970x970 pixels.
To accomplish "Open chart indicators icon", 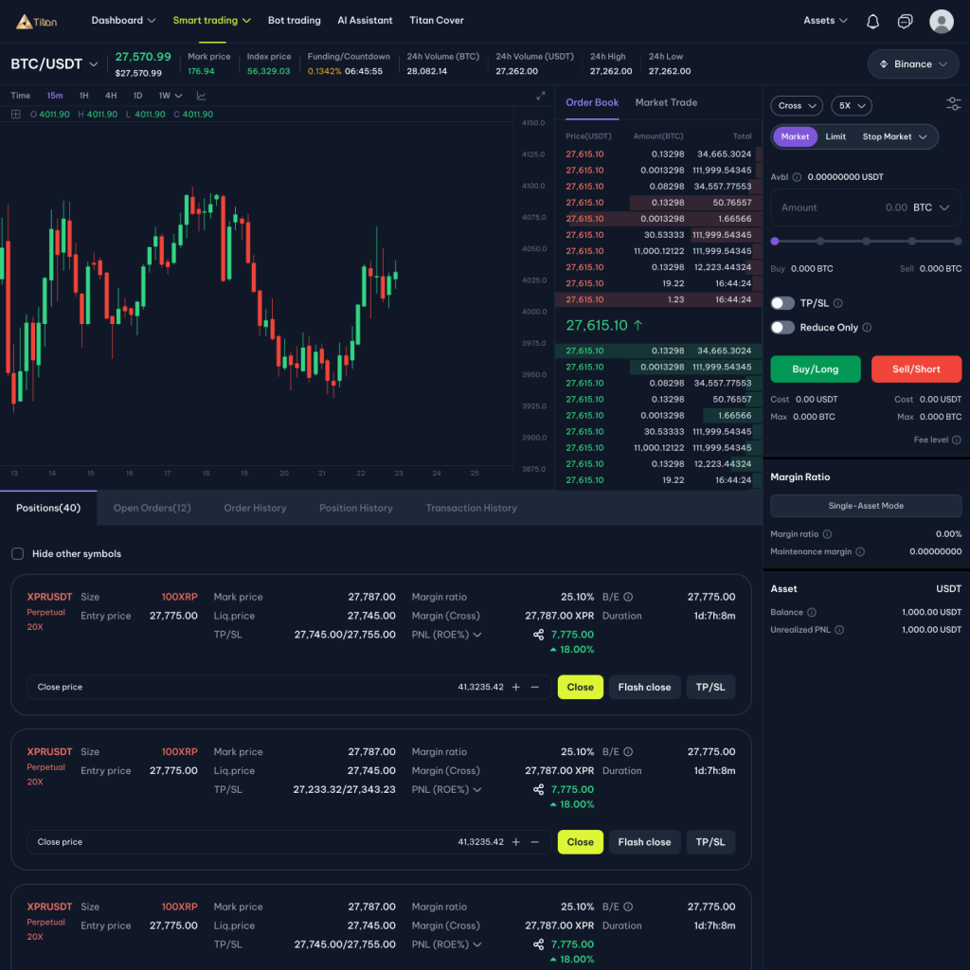I will [202, 96].
